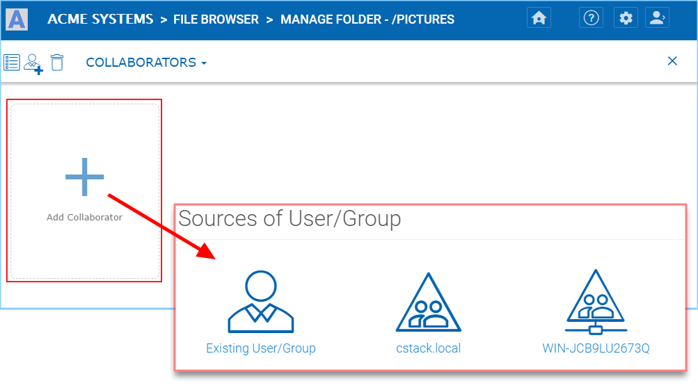Click the Existing User/Group link
Screen dimensions: 698x388
tap(261, 348)
